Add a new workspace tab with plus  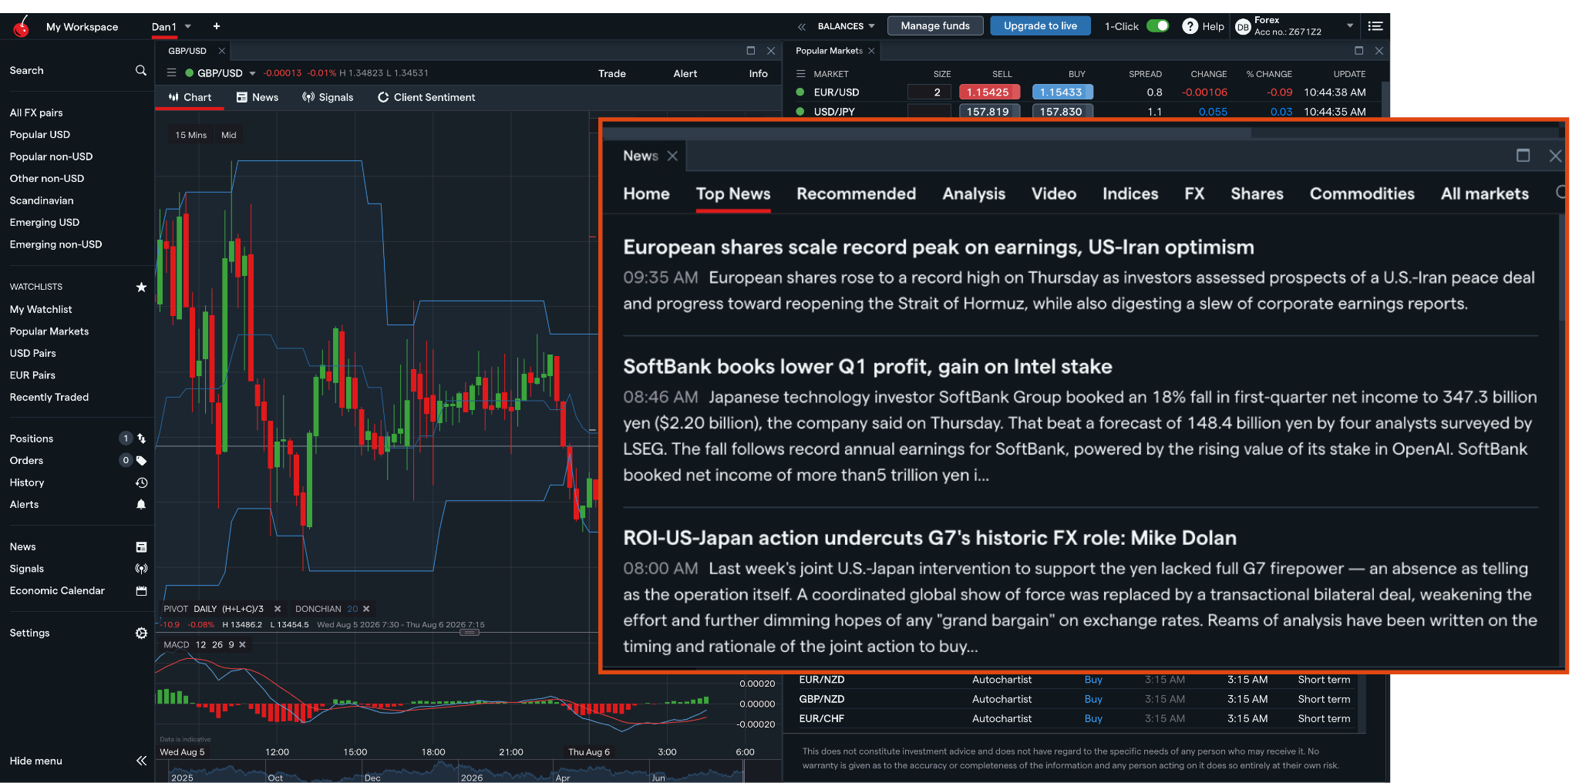point(217,26)
